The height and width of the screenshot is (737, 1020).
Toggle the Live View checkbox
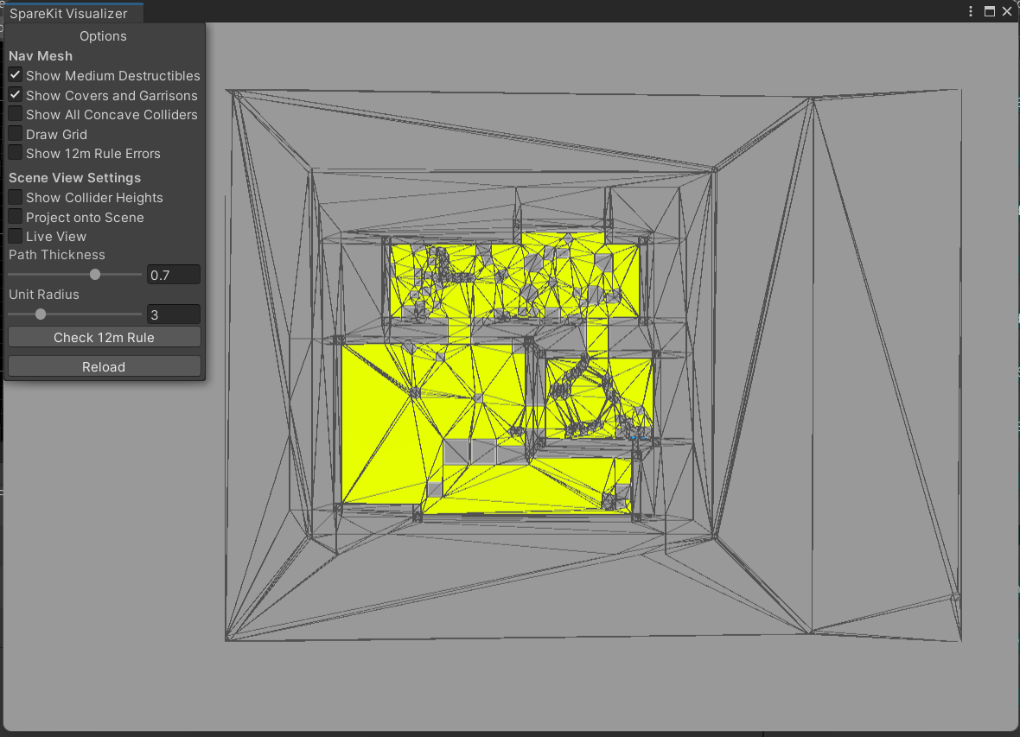pos(16,236)
